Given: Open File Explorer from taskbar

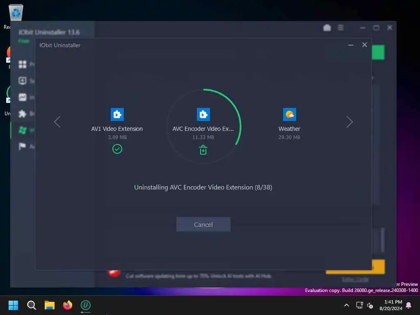Looking at the screenshot, I should 50,305.
